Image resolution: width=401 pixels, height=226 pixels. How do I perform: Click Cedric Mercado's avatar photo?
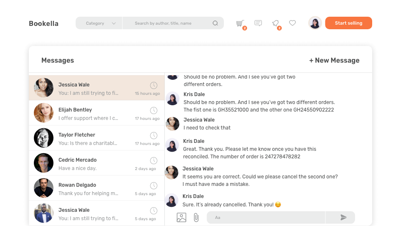pyautogui.click(x=43, y=163)
